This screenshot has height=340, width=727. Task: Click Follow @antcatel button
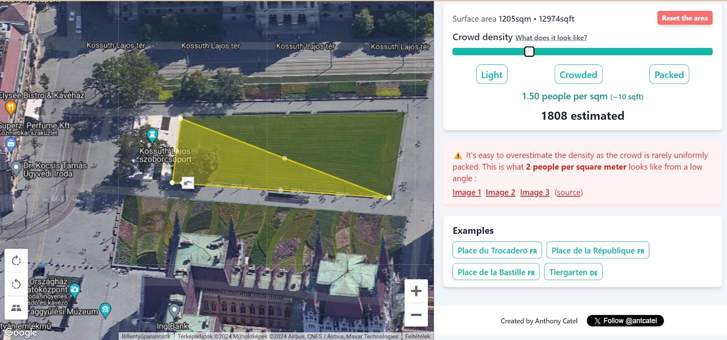pos(625,321)
